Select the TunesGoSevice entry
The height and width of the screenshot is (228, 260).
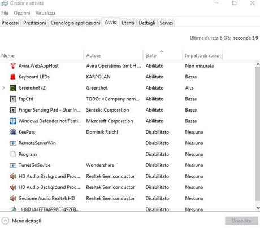(34, 165)
